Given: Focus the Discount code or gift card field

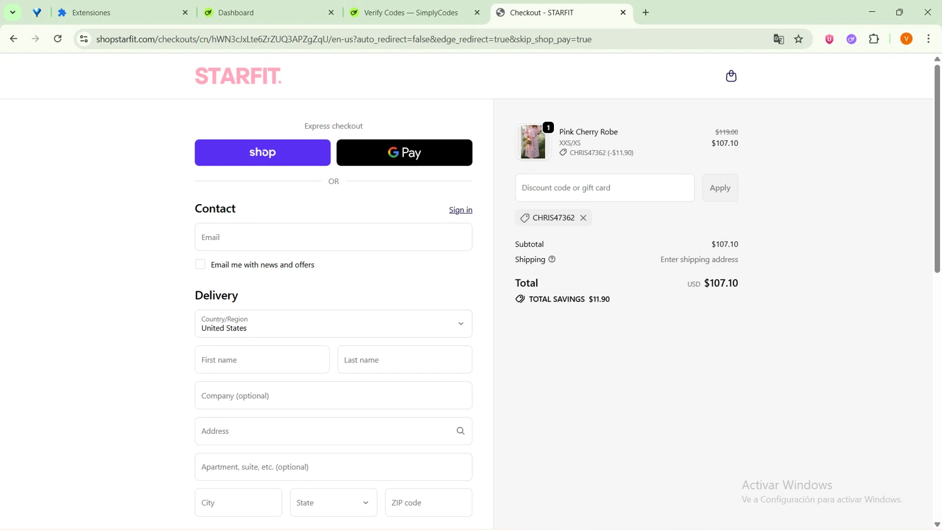Looking at the screenshot, I should coord(605,188).
